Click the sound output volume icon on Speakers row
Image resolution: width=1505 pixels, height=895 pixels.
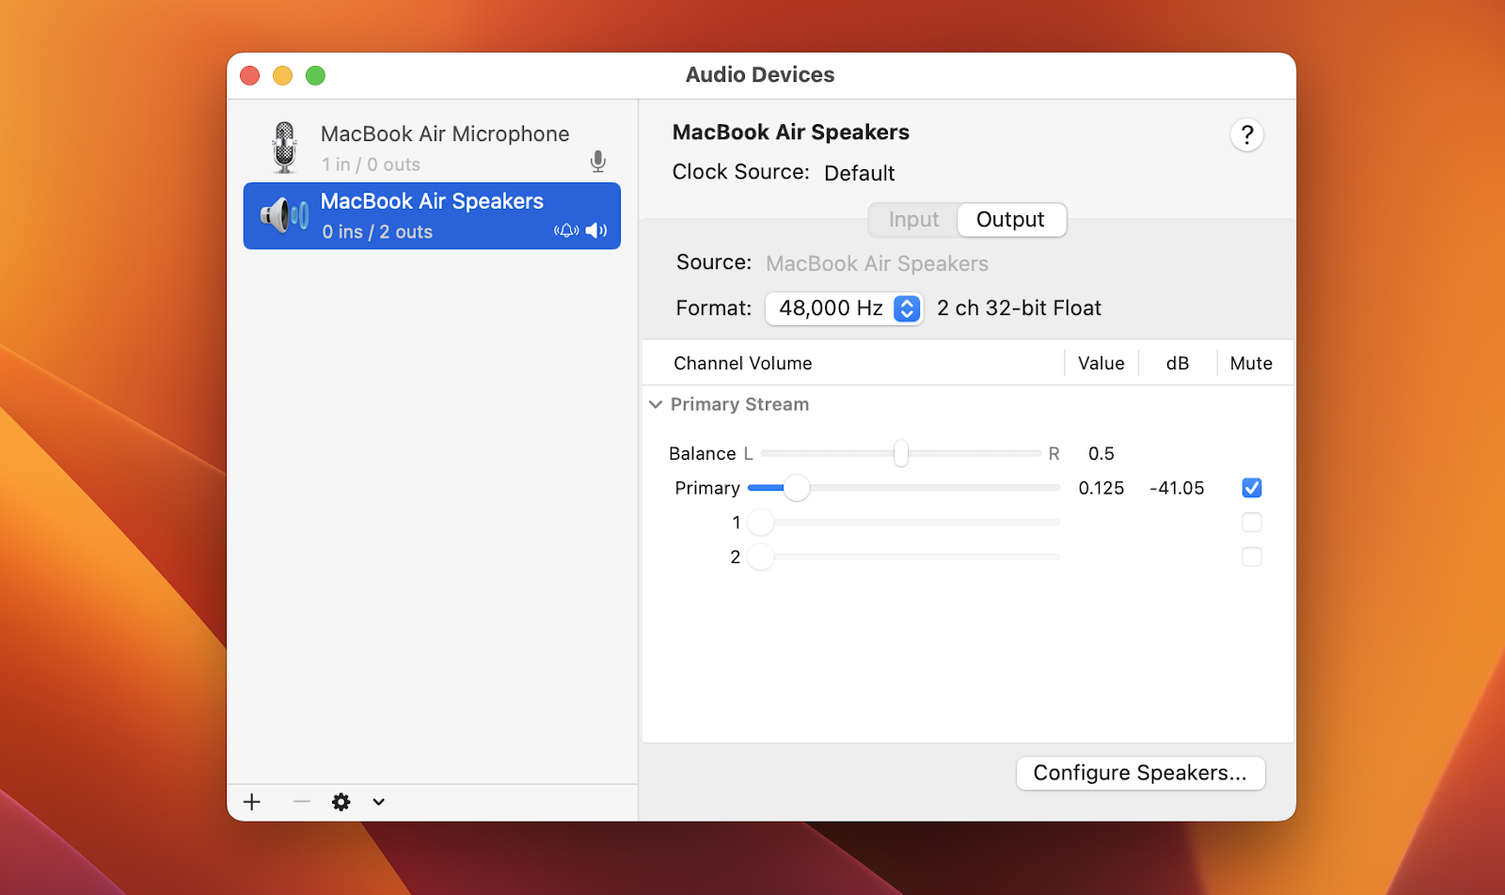[596, 230]
